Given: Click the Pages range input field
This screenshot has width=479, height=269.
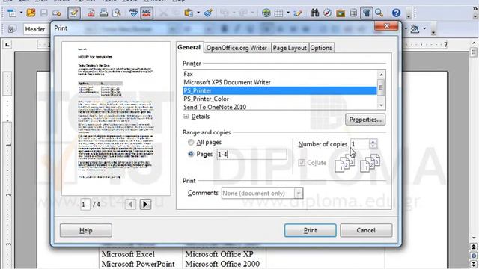Looking at the screenshot, I should tap(251, 155).
